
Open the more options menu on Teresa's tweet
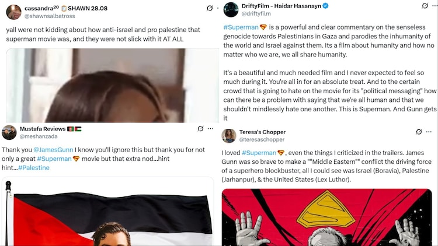429,132
